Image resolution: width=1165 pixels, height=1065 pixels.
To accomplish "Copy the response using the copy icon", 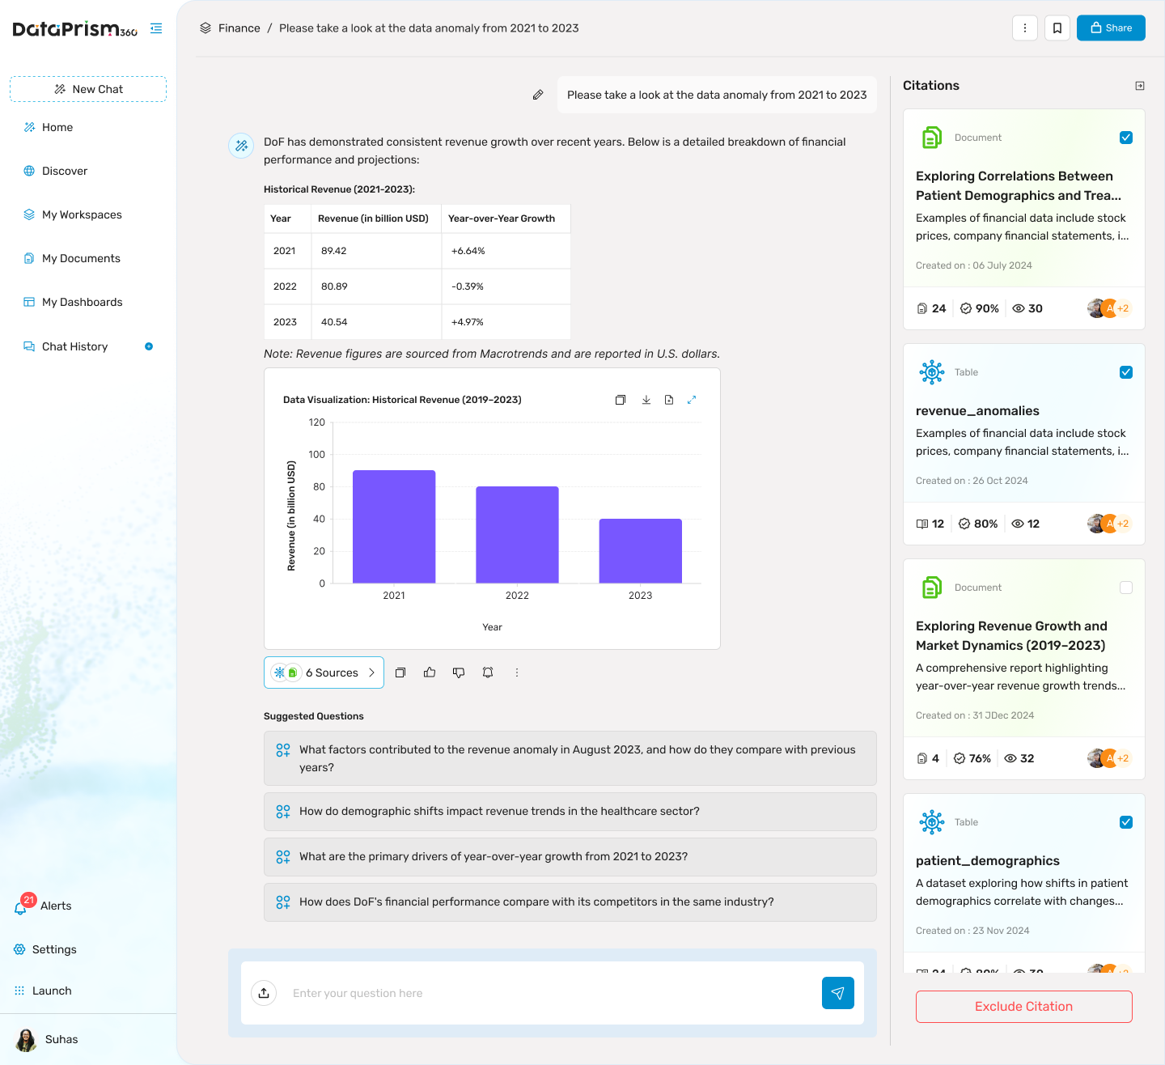I will point(400,673).
